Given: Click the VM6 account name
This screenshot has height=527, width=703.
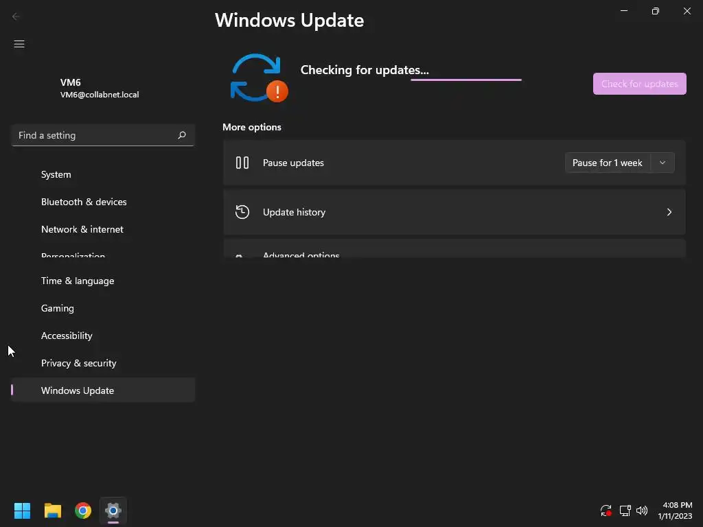Looking at the screenshot, I should pos(71,82).
